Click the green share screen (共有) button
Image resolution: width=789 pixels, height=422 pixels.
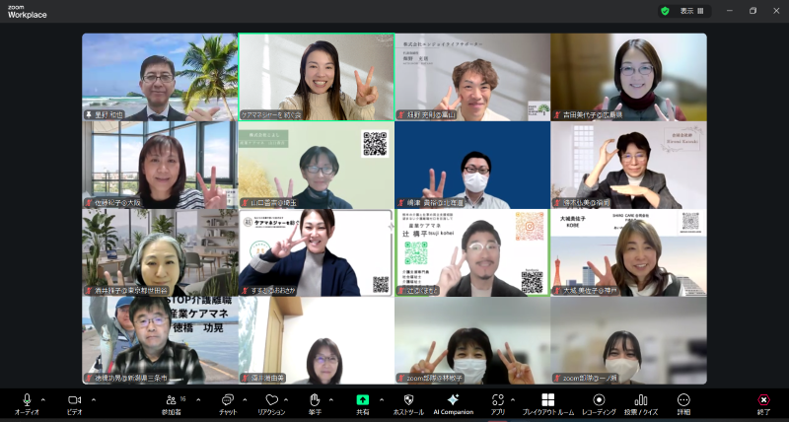pyautogui.click(x=362, y=400)
